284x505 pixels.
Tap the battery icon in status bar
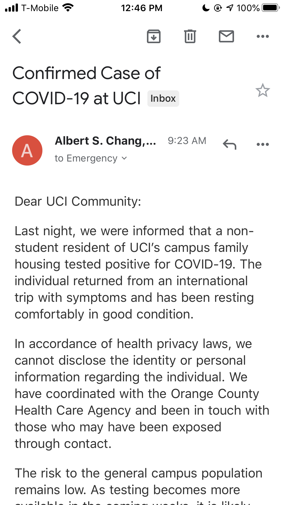(271, 8)
